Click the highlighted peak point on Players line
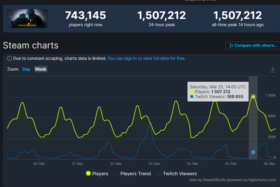 253,97
